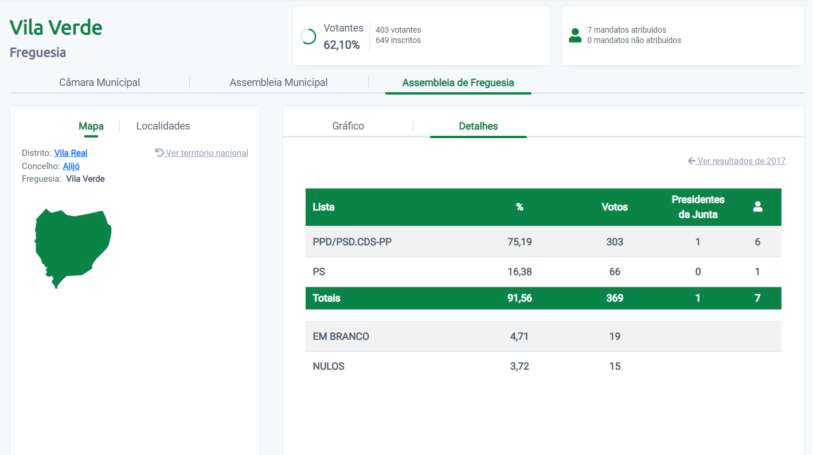Click the left arrow beside Ver resultados 2017
Screen dimensions: 813x455
pyautogui.click(x=691, y=161)
